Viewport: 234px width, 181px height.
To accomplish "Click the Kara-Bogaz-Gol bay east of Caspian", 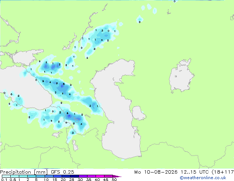I will (138, 113).
